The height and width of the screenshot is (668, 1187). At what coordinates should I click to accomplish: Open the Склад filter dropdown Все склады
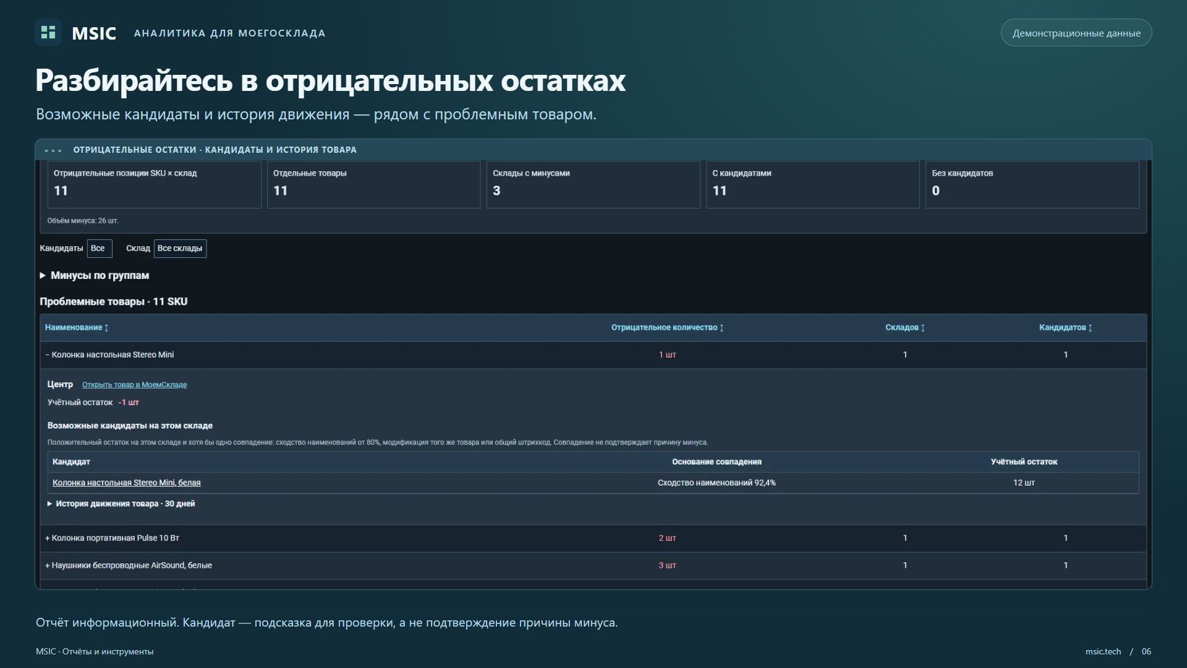click(x=180, y=248)
